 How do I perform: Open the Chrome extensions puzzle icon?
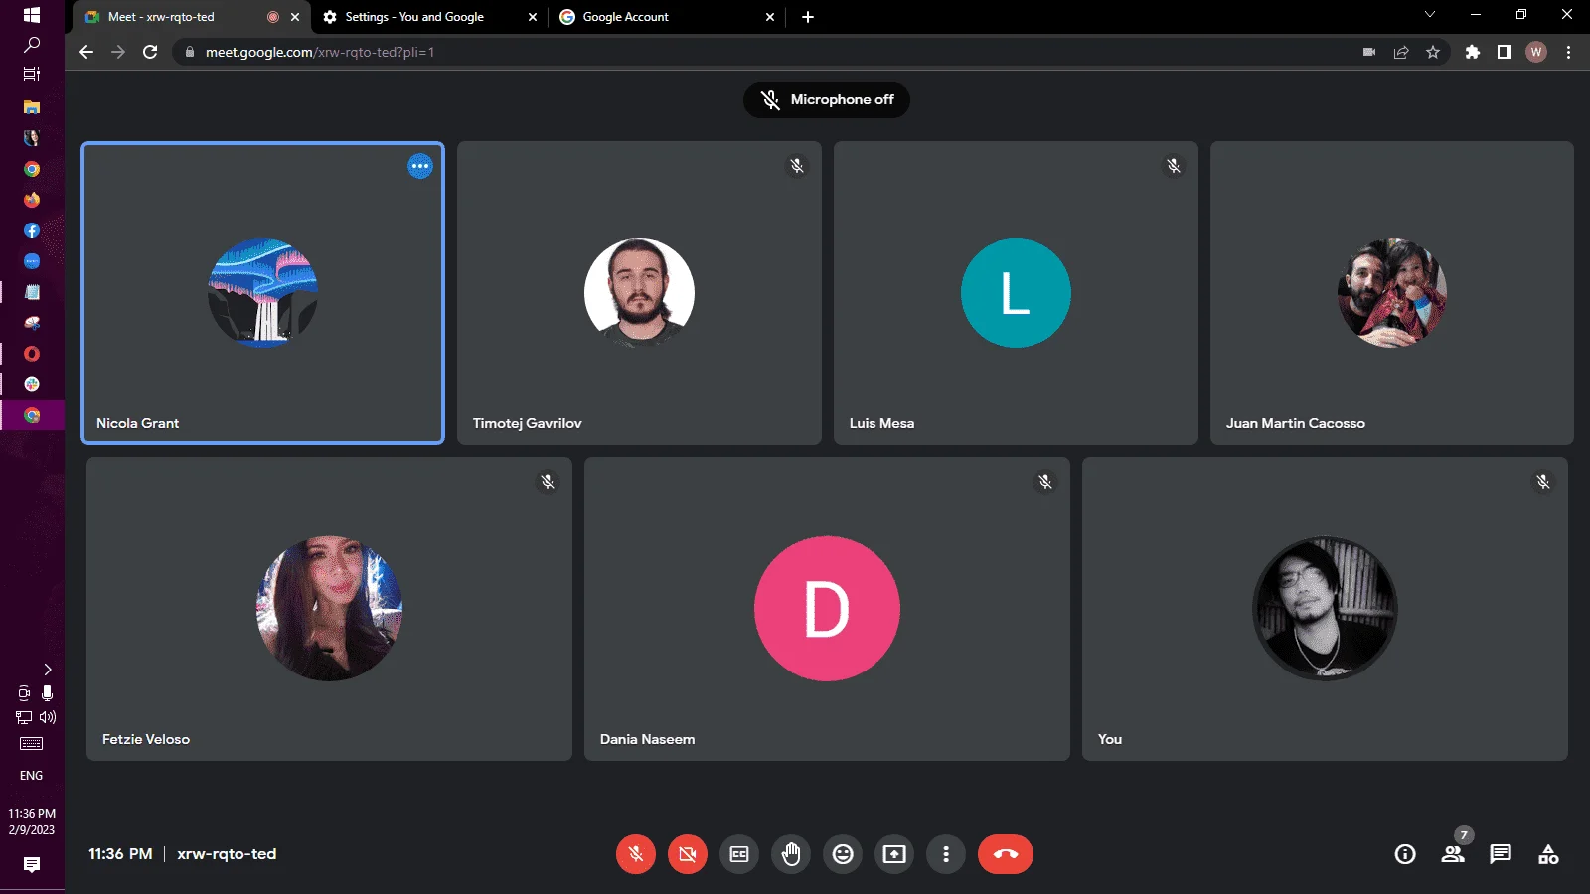(x=1473, y=52)
